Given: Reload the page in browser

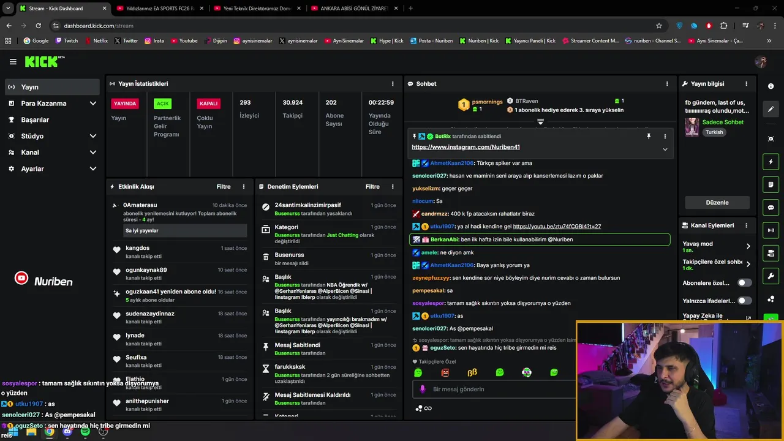Looking at the screenshot, I should [x=38, y=26].
